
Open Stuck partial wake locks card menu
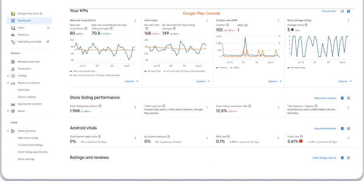pos(135,138)
